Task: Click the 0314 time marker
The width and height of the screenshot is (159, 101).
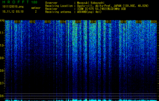Action: click(63, 22)
